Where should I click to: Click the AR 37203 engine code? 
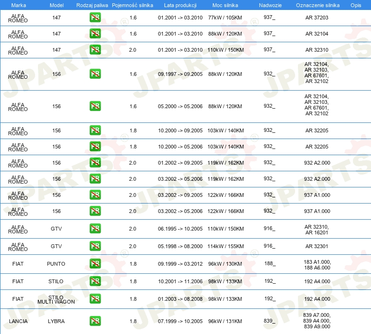[x=316, y=18]
